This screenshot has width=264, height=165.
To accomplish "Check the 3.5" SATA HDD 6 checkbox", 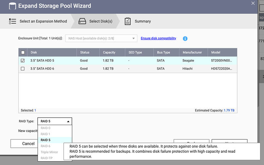I will pos(23,69).
